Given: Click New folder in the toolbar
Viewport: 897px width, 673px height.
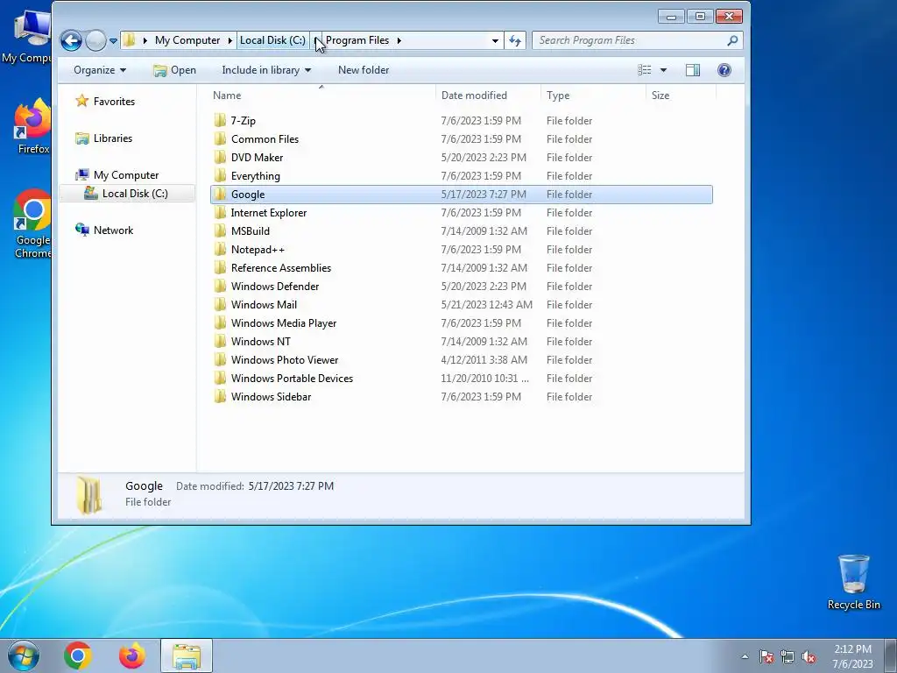Looking at the screenshot, I should coord(364,70).
